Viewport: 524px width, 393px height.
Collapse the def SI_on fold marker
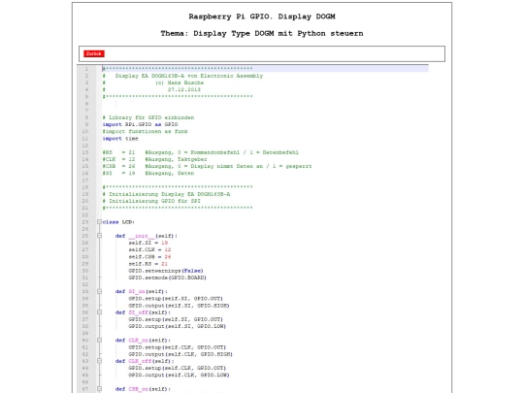pos(99,291)
